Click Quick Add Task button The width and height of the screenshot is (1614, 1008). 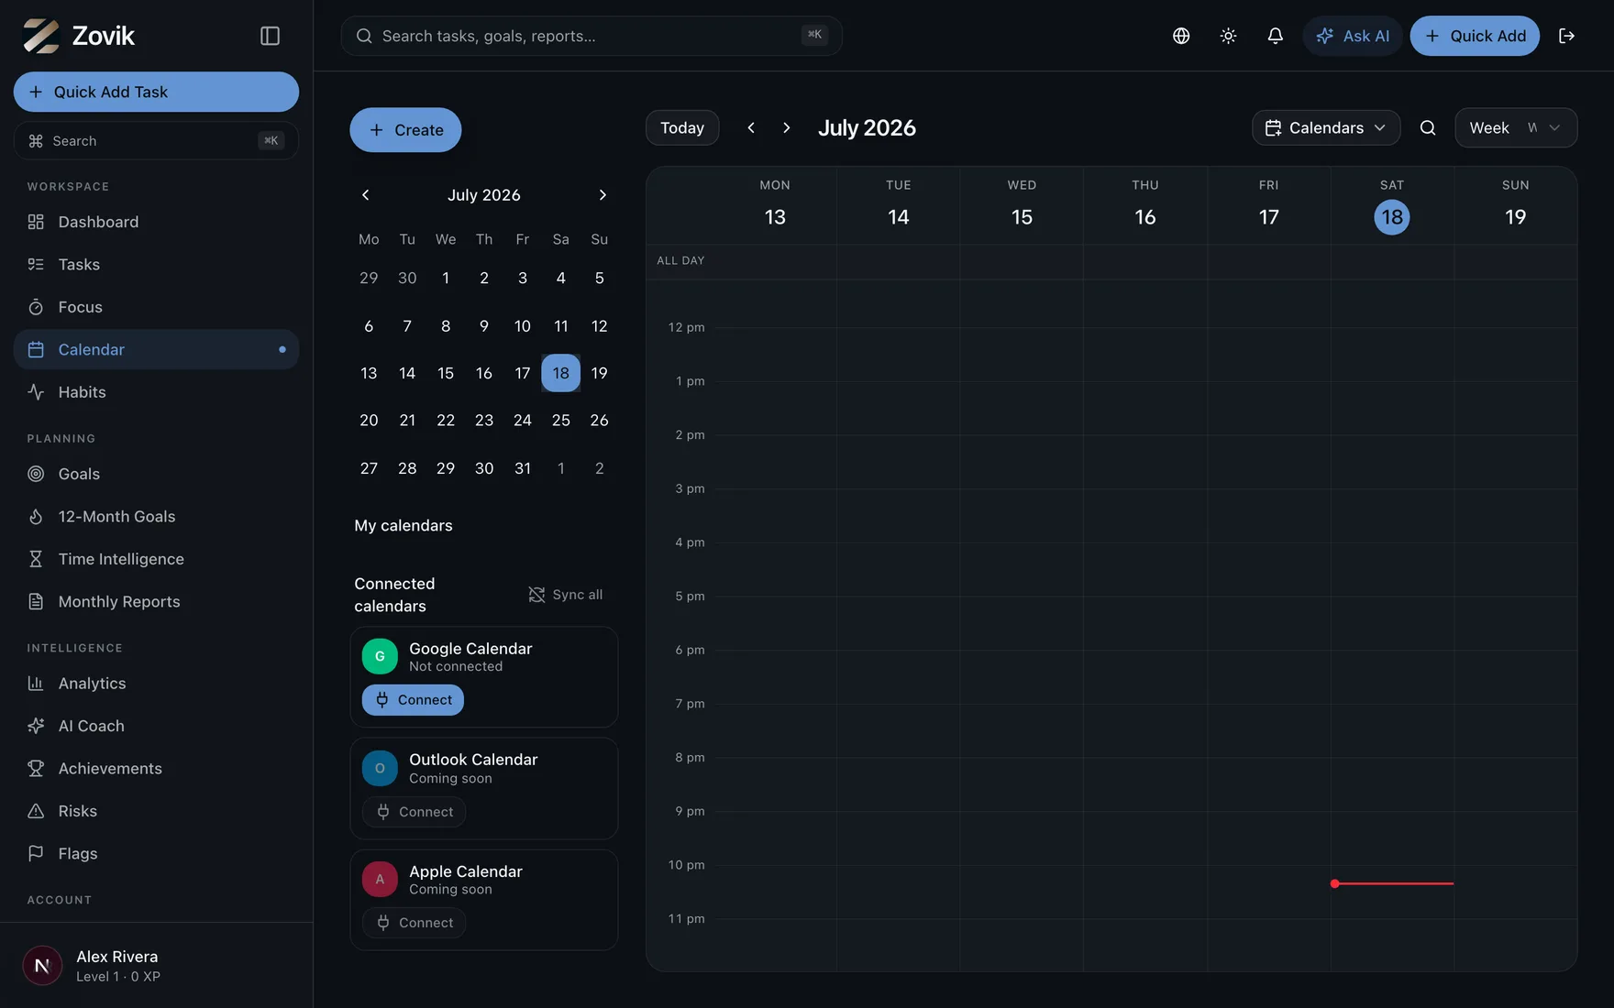[156, 92]
